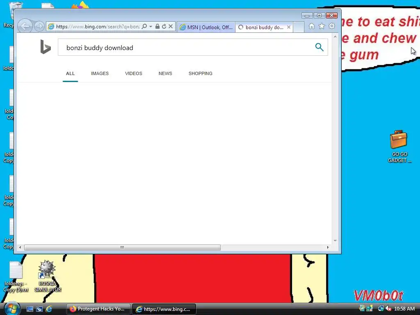Open the address bar autocomplete dropdown arrow
The width and height of the screenshot is (420, 315).
[151, 27]
